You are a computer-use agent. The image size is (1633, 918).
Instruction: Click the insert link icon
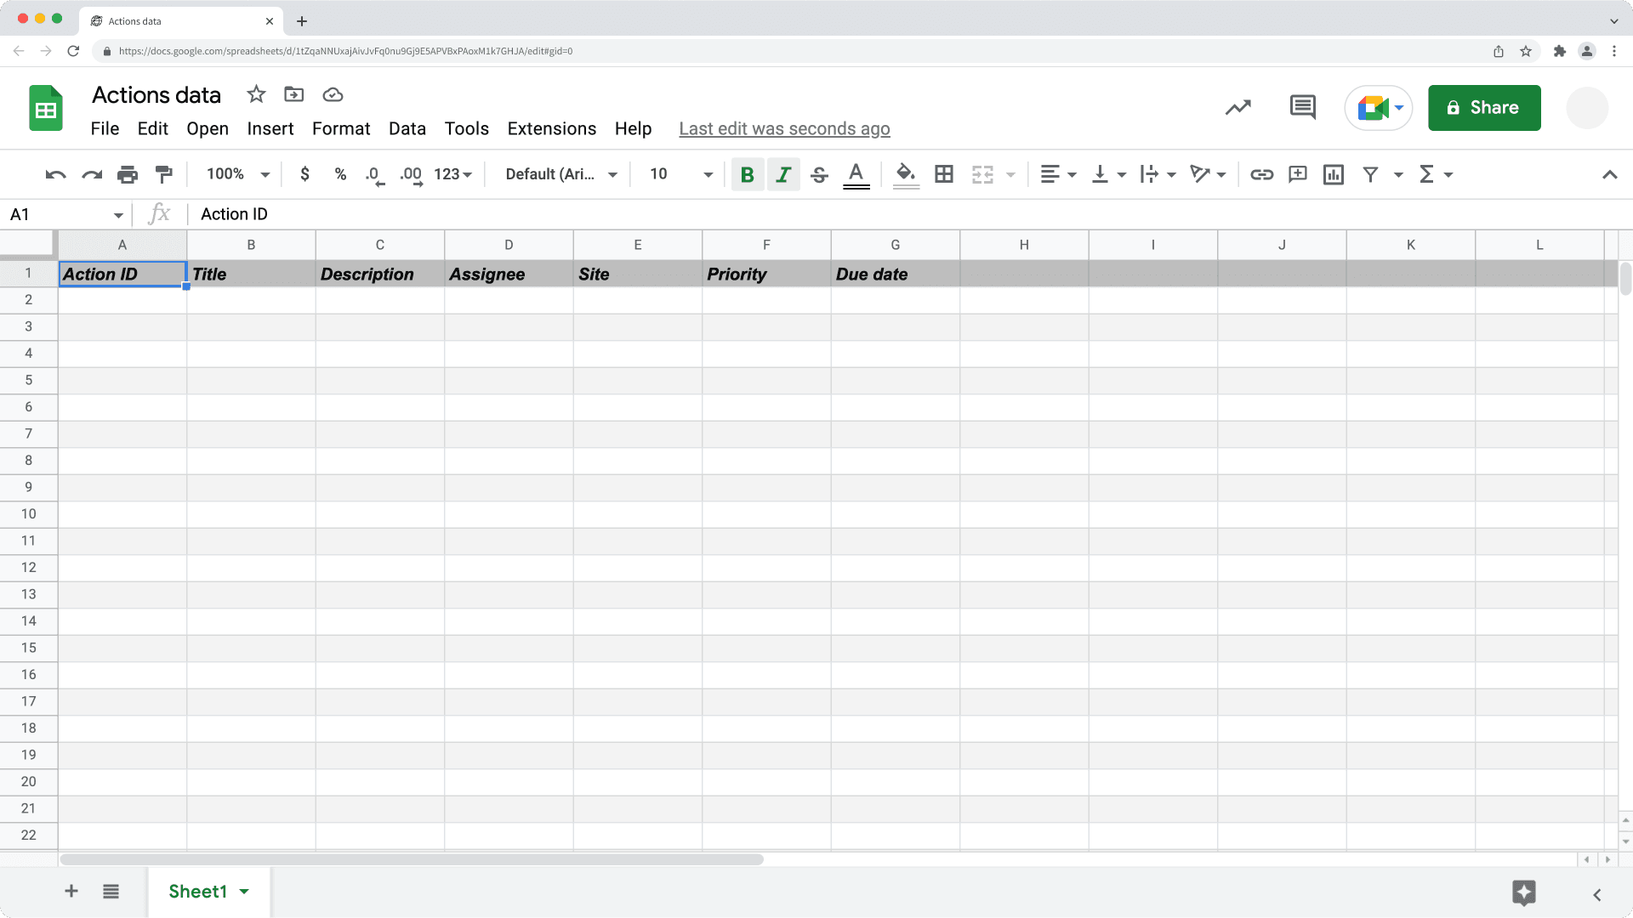1261,174
